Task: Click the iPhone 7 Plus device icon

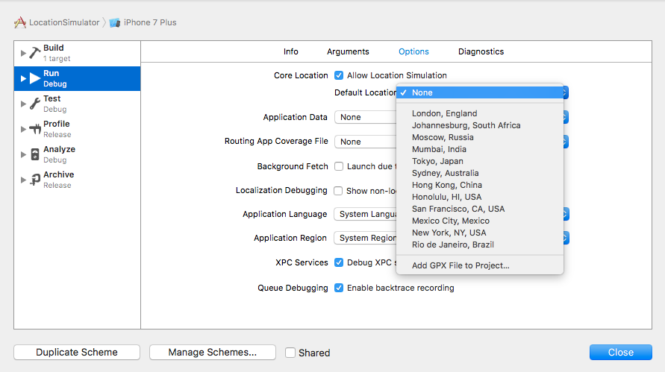Action: click(114, 22)
